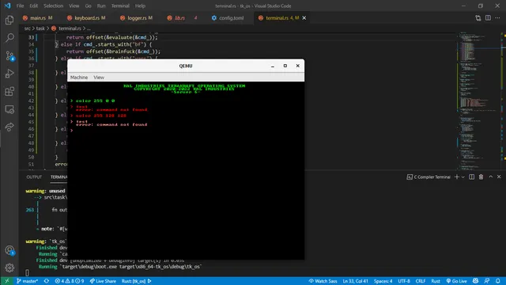Open the Accounts menu icon
Viewport: 506px width, 285px height.
pyautogui.click(x=9, y=250)
